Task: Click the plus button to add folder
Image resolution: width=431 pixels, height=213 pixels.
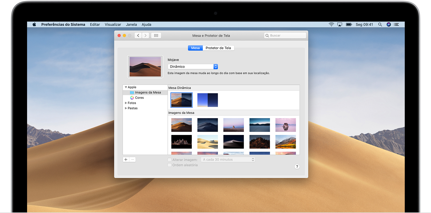Action: pos(126,160)
